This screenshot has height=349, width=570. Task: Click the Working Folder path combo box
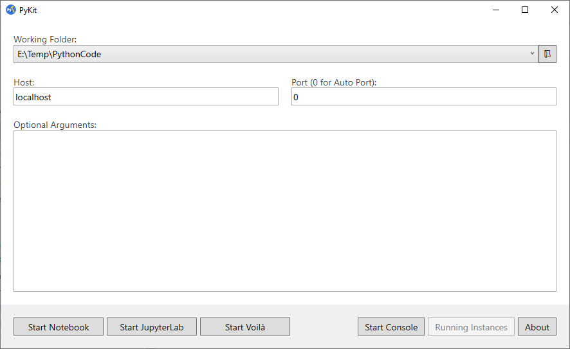click(x=270, y=54)
